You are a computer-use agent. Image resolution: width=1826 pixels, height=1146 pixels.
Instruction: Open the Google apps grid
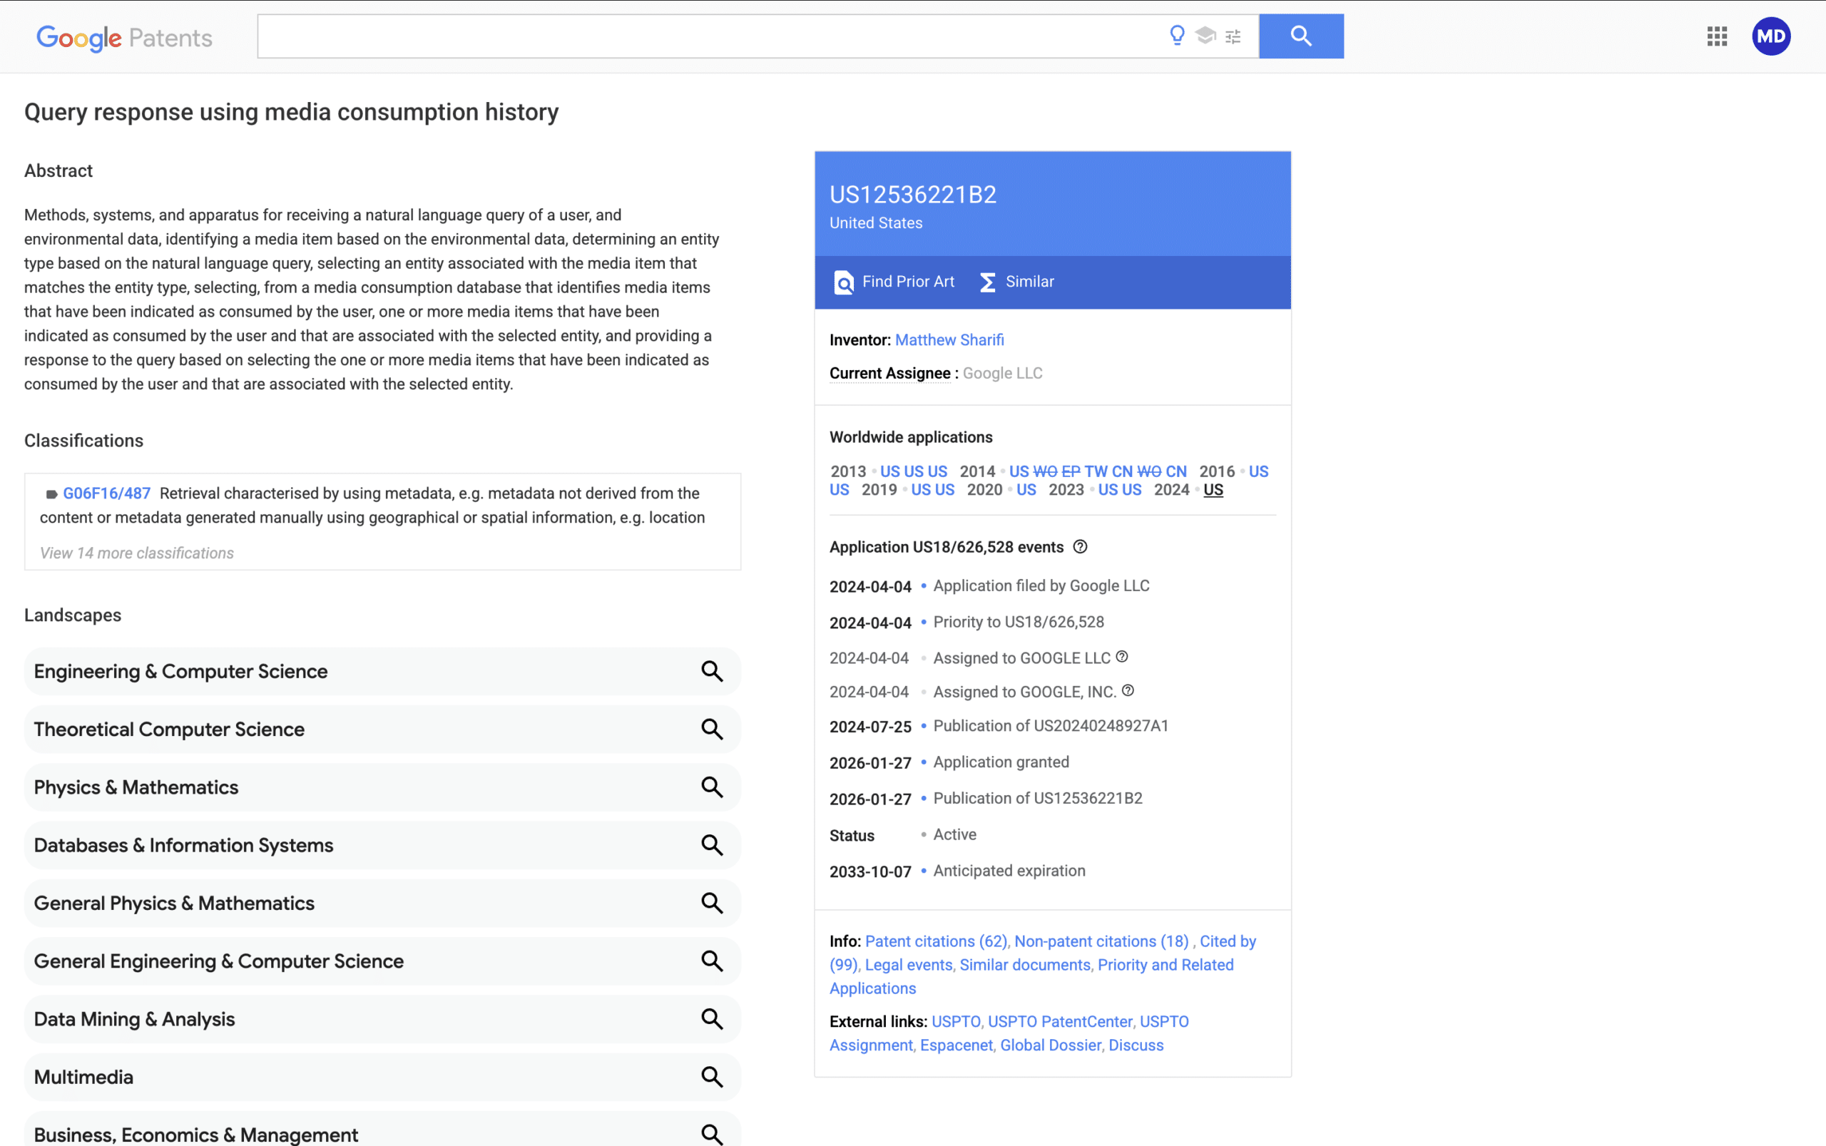coord(1717,36)
